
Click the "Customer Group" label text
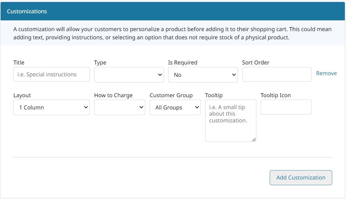pos(171,95)
